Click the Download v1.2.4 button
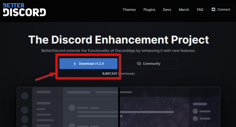 [88, 64]
